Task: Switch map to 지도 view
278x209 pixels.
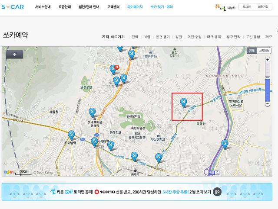Action: 252,51
